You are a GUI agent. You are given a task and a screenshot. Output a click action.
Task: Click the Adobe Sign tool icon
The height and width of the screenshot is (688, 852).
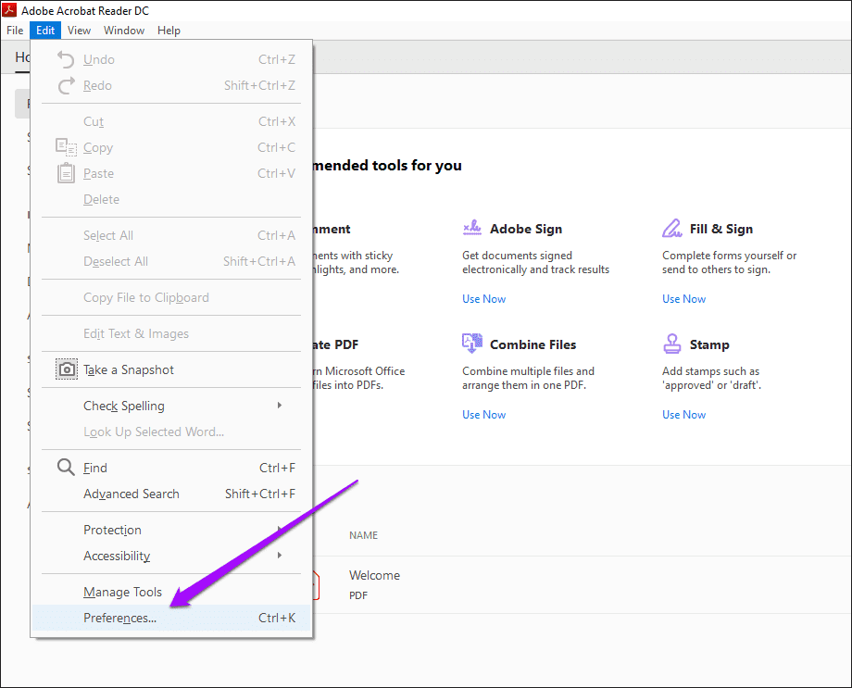(x=471, y=228)
